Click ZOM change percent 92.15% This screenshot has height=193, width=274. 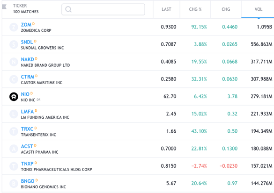click(199, 27)
